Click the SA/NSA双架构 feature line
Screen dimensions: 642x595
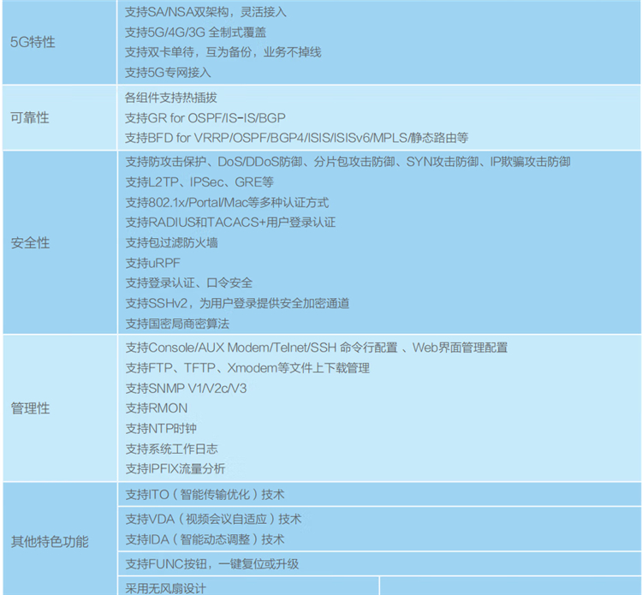coord(205,12)
